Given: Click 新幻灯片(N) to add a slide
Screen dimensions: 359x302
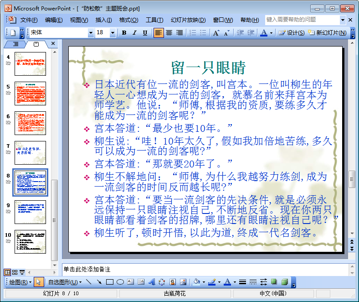Looking at the screenshot, I should coord(327,33).
